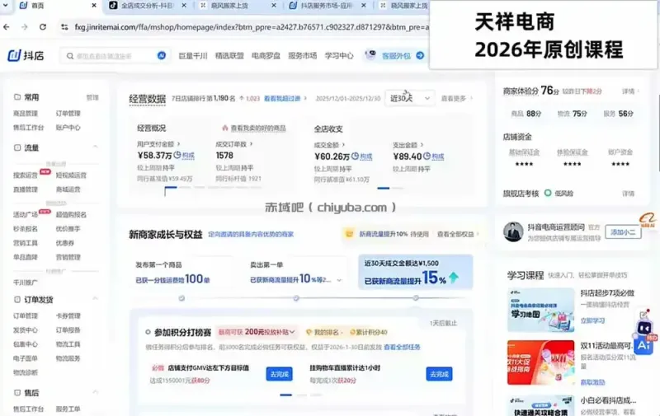Select the 参加积分打榜赛 radio circle
660x416 pixels.
tap(148, 332)
